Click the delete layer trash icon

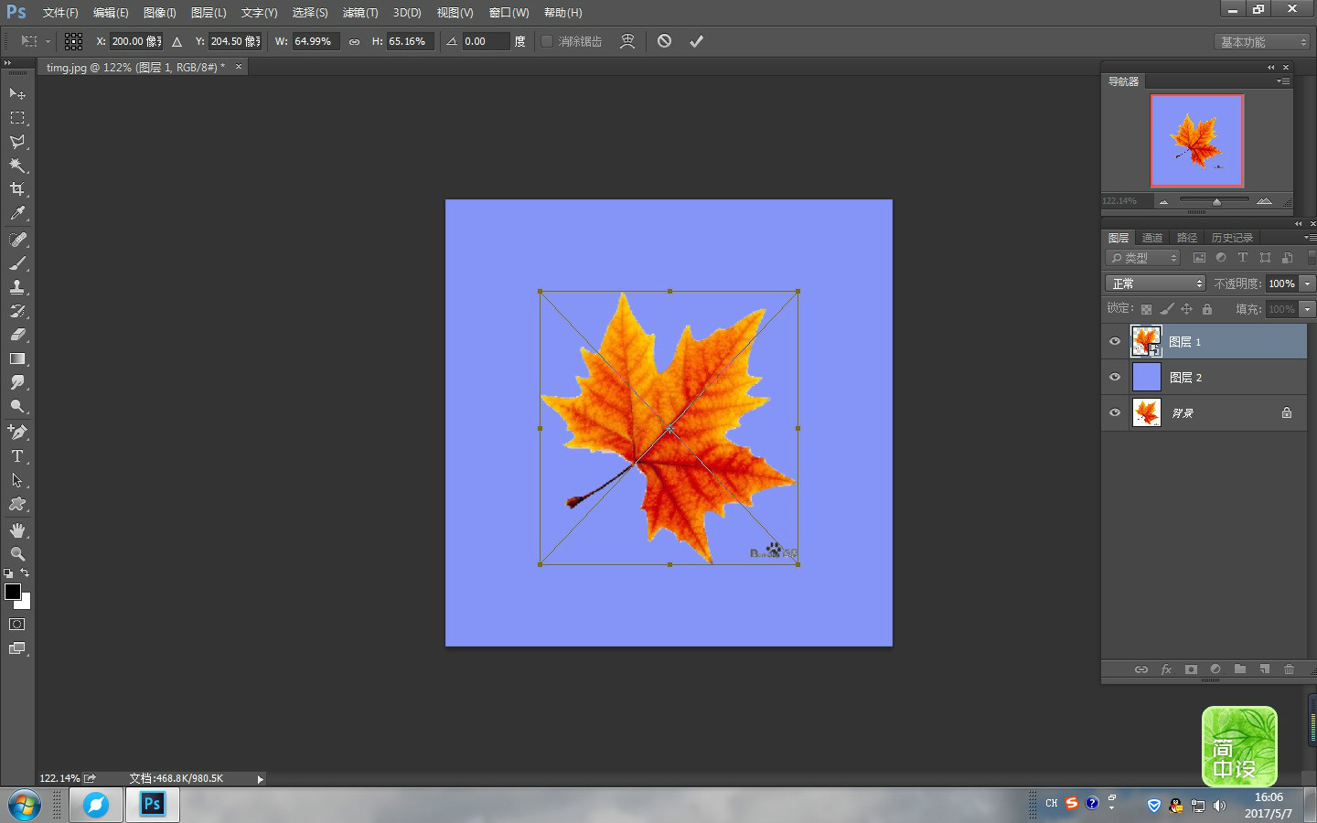click(1289, 669)
